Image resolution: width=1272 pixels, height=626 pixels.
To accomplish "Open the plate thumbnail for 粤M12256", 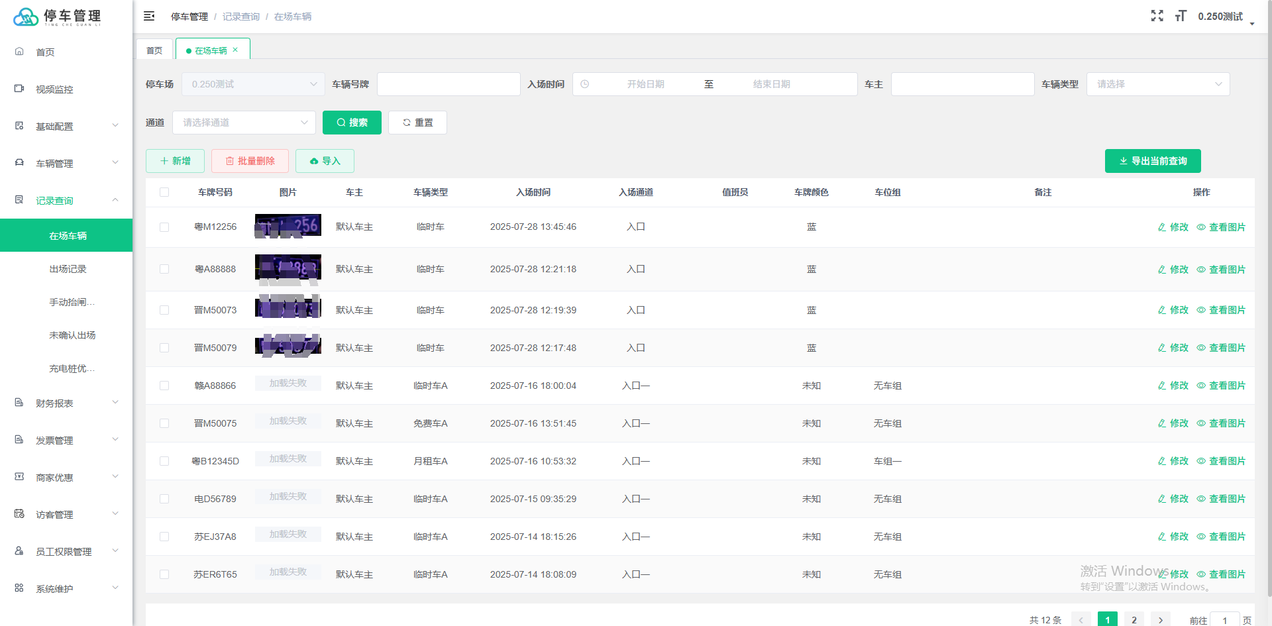I will [288, 226].
